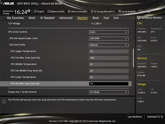Click the 8192 MB capacity value
This screenshot has height=124, width=165.
pyautogui.click(x=141, y=76)
